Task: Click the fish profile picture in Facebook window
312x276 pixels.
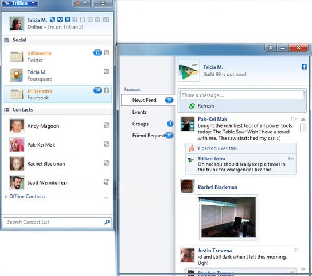Action: coord(189,71)
